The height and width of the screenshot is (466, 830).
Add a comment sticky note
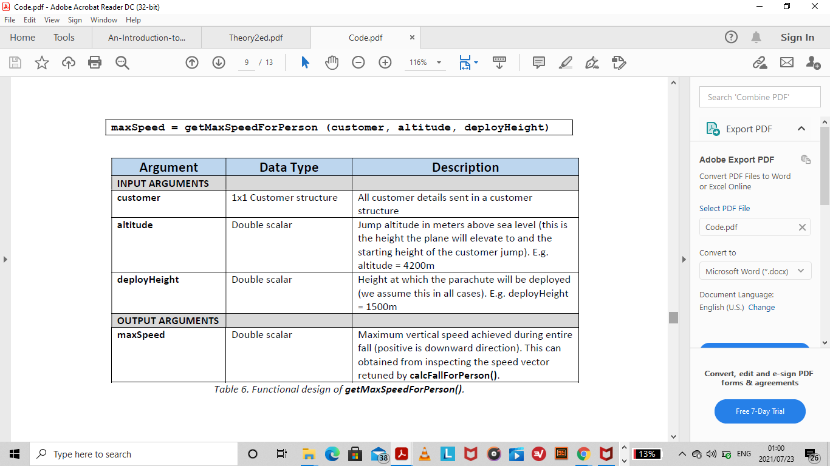pyautogui.click(x=538, y=62)
